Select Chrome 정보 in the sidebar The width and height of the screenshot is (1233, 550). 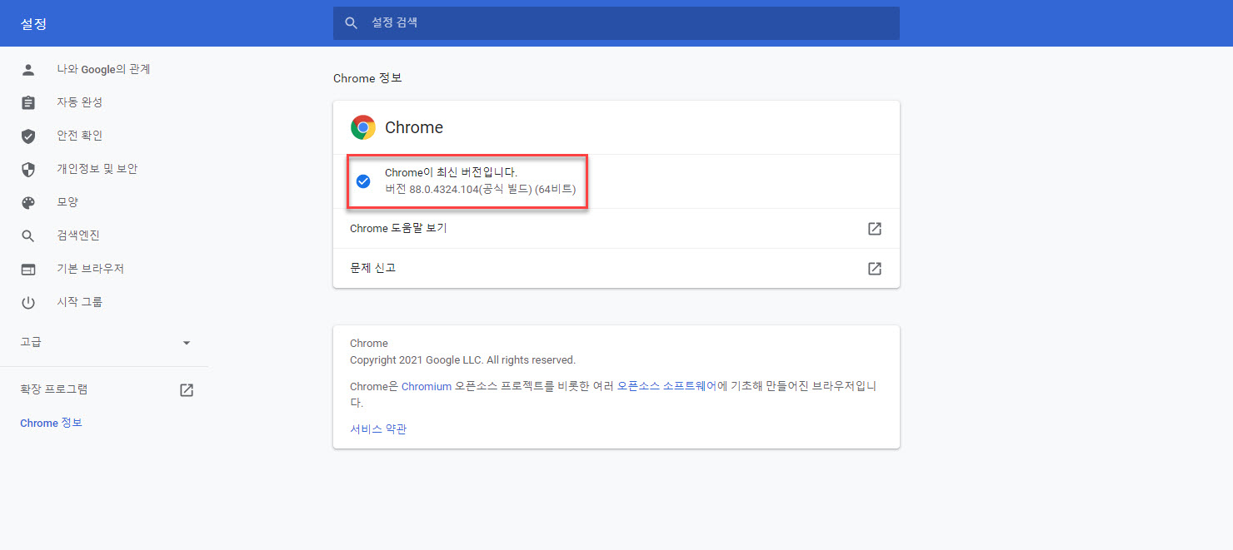(51, 423)
